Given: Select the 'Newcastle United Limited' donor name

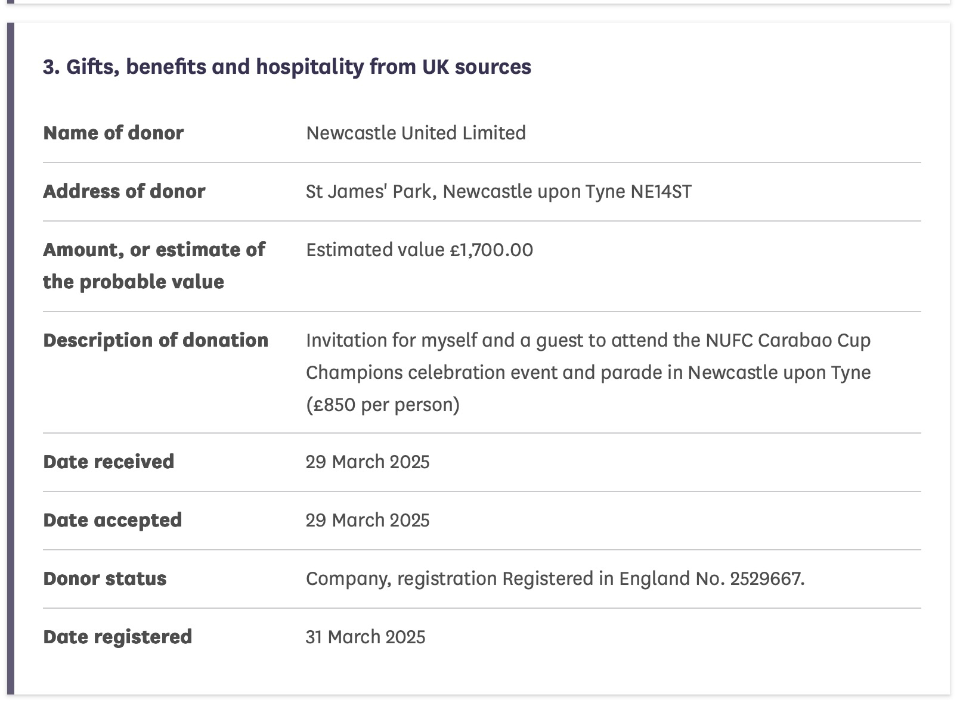Looking at the screenshot, I should [416, 133].
